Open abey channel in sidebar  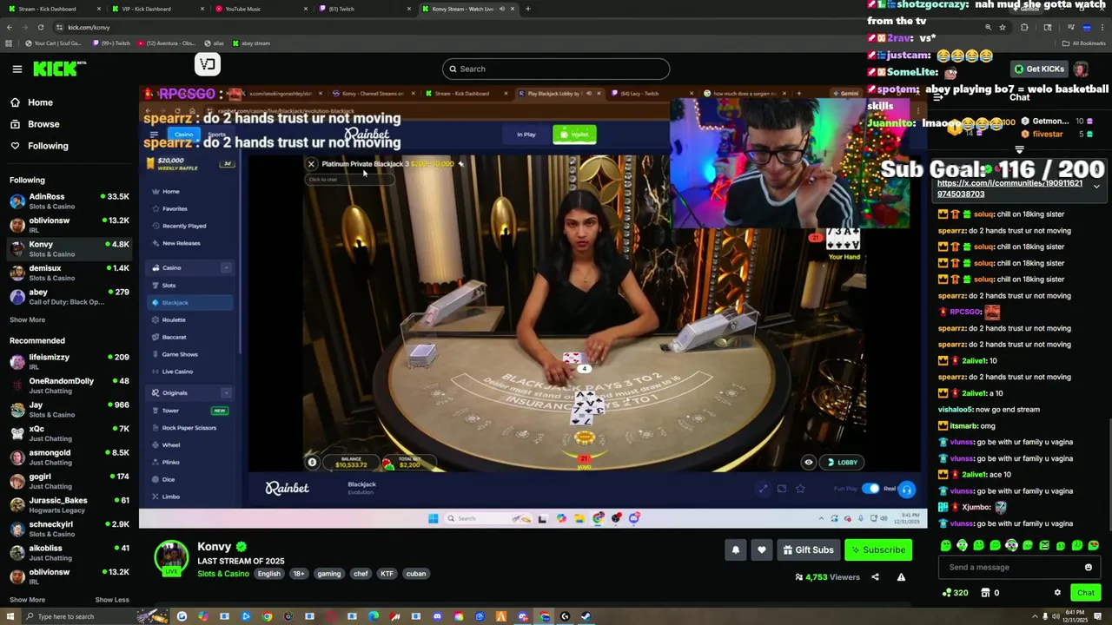click(x=69, y=297)
